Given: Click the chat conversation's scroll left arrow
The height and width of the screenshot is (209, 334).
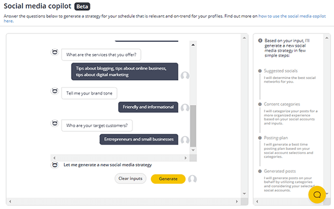Looking at the screenshot, I should 54,158.
